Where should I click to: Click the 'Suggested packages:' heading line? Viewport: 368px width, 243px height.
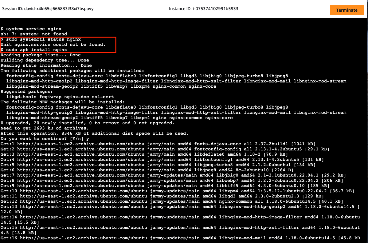[x=27, y=92]
